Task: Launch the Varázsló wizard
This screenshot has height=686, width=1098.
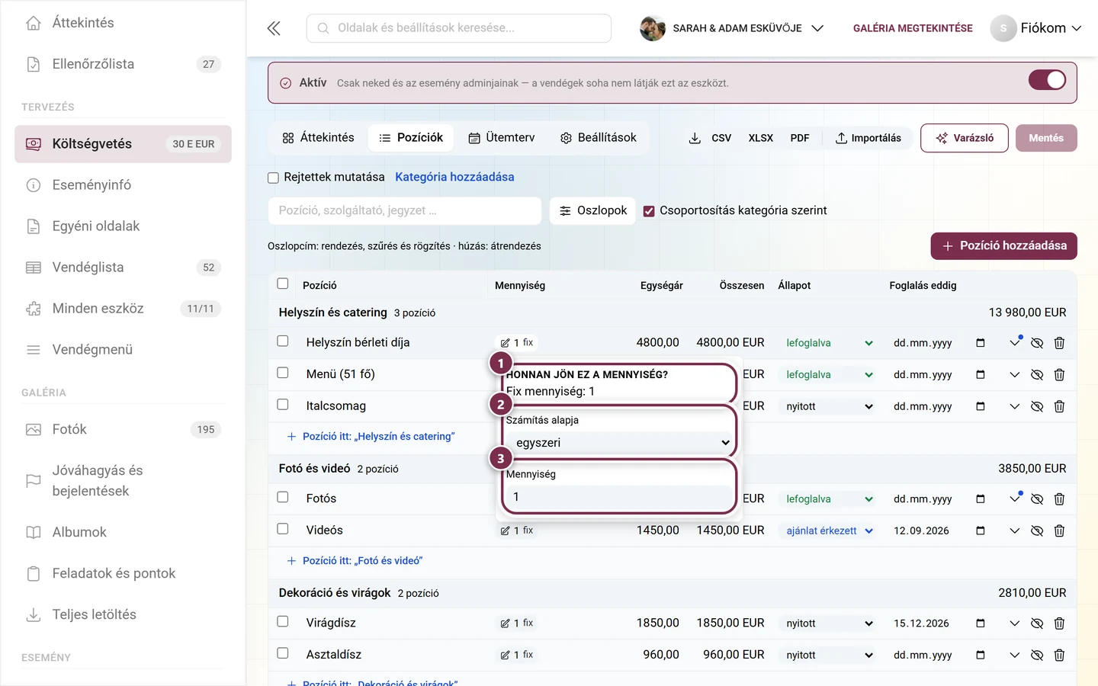Action: click(x=965, y=138)
